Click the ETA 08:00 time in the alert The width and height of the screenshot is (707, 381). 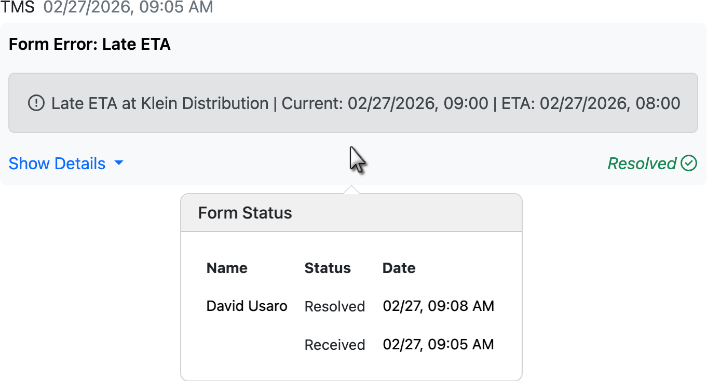click(610, 103)
